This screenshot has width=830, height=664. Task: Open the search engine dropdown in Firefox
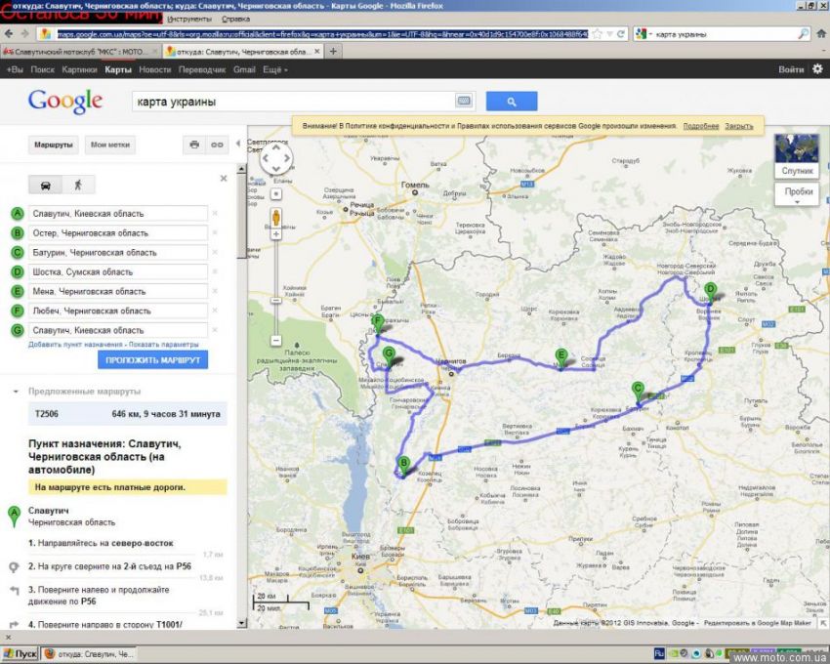pyautogui.click(x=643, y=34)
